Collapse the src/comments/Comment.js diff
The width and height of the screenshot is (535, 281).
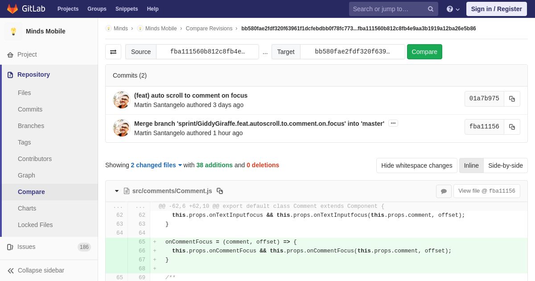point(117,191)
